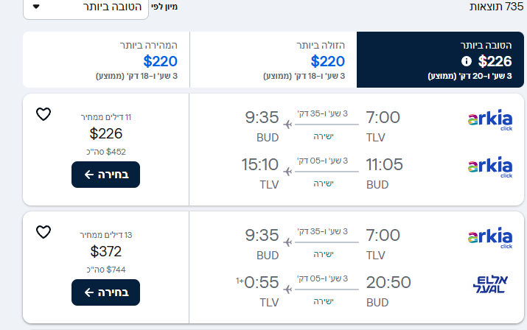Click the Arkia logo on the 11:05 BUD flight
This screenshot has height=330, width=527.
pos(490,166)
